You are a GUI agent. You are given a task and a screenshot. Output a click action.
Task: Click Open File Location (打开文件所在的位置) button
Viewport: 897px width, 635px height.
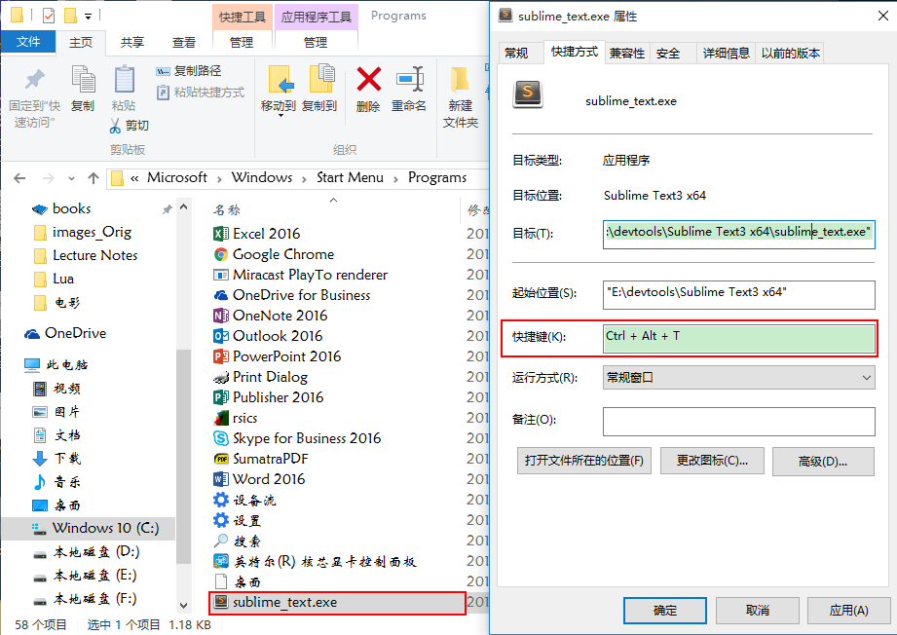click(x=584, y=461)
